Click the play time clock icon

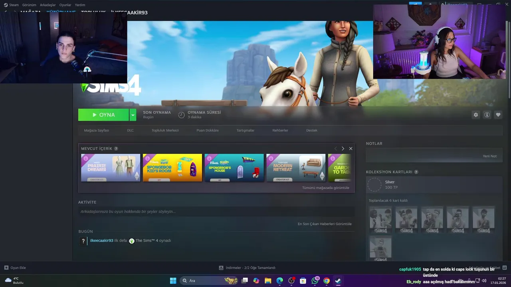point(181,115)
